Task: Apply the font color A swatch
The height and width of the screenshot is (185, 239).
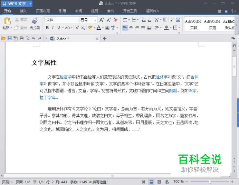Action: click(99, 28)
